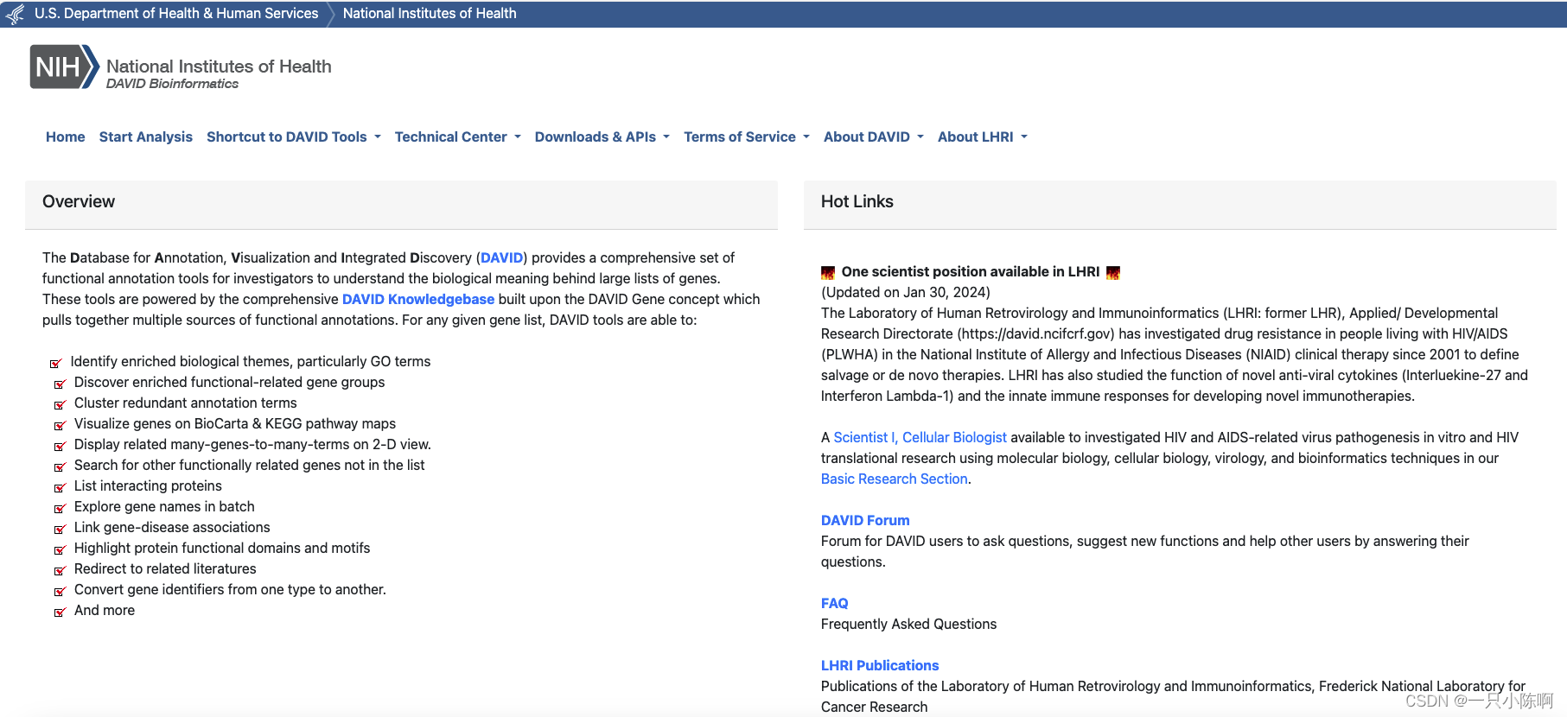The width and height of the screenshot is (1567, 717).
Task: Click checkmark icon beside GO terms item
Action: pyautogui.click(x=56, y=363)
